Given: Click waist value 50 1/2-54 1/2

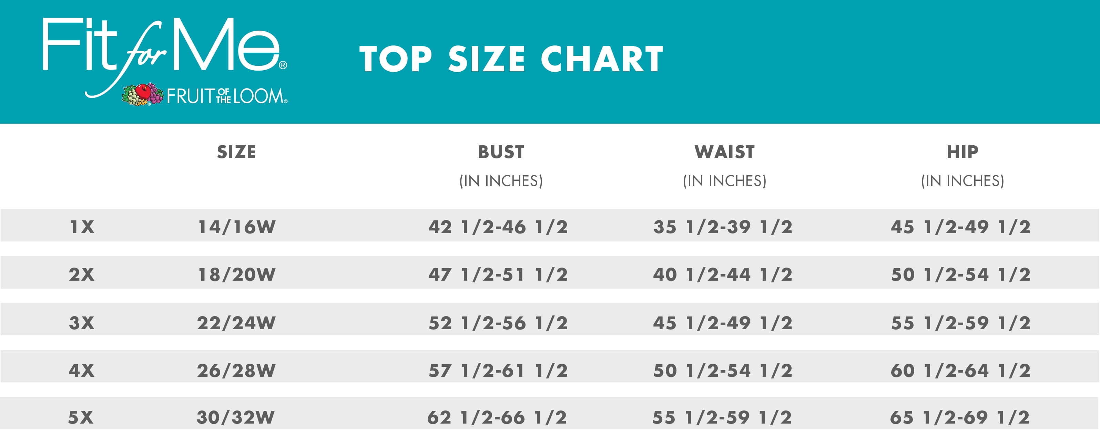Looking at the screenshot, I should click(x=723, y=370).
